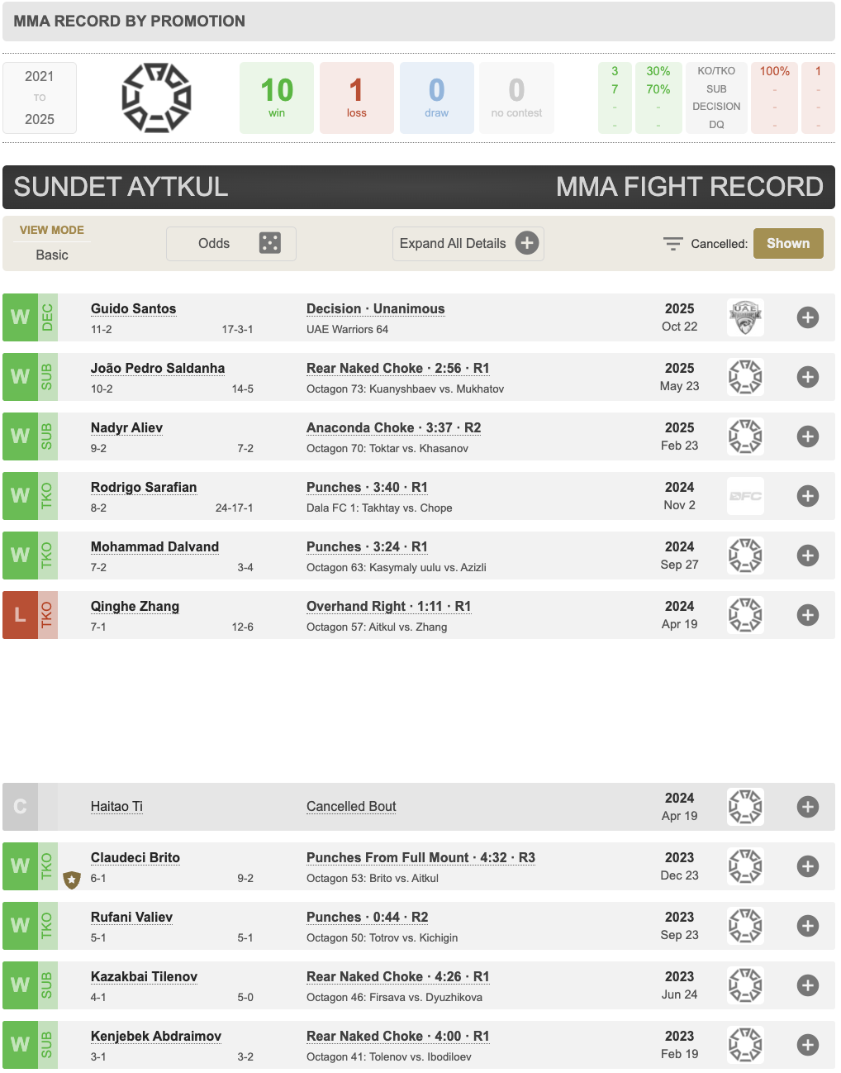Image resolution: width=841 pixels, height=1073 pixels.
Task: Click the Octagon promotion logo in summary
Action: point(156,98)
